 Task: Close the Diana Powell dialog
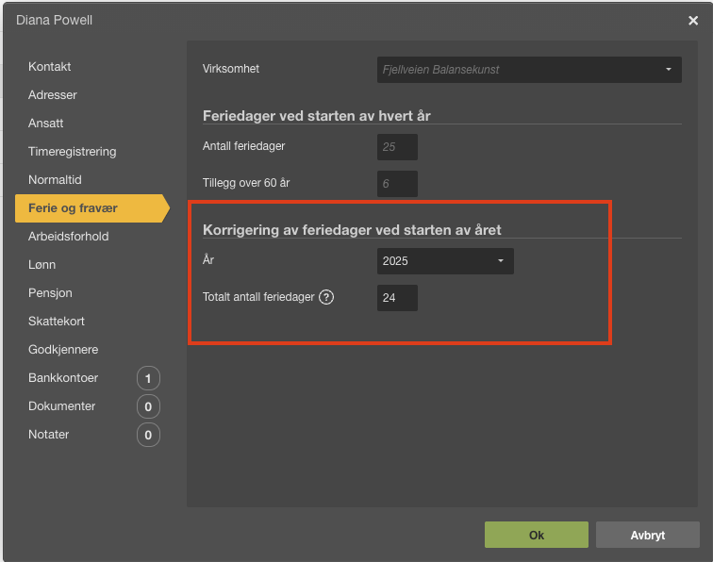coord(693,21)
